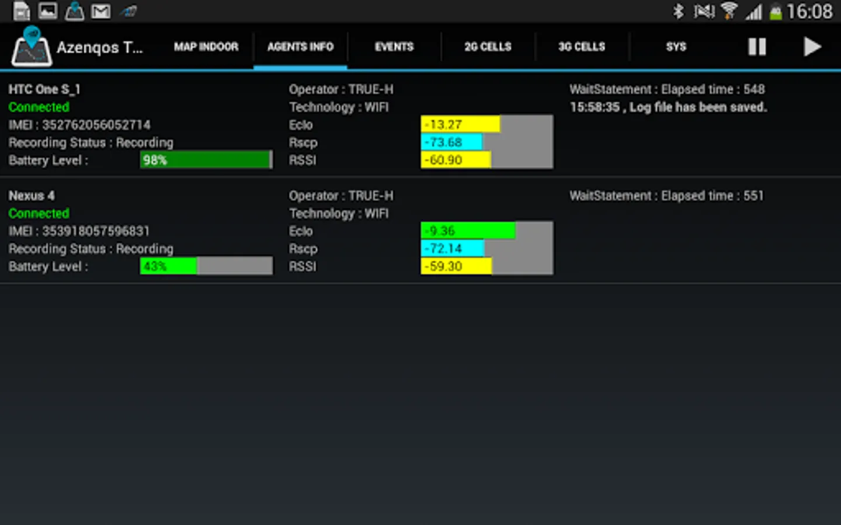Tap Nexus 4 43% battery bar
This screenshot has height=525, width=841.
206,266
